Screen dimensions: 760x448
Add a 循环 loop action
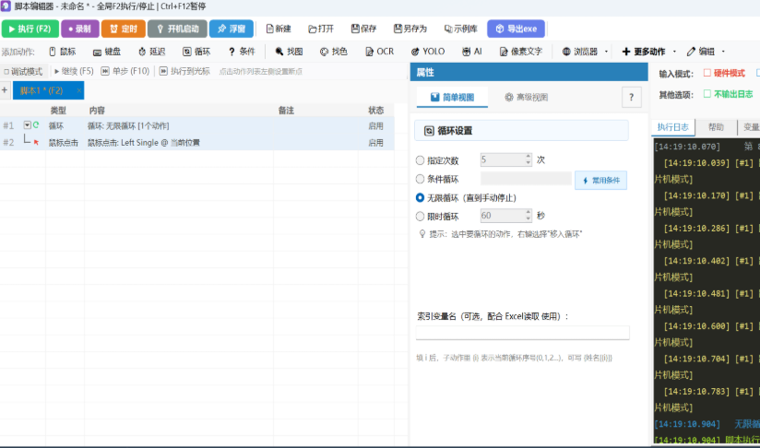click(196, 52)
